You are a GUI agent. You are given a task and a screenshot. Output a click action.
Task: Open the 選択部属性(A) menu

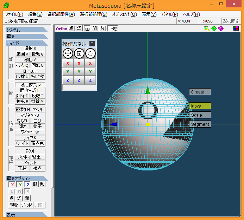point(61,14)
